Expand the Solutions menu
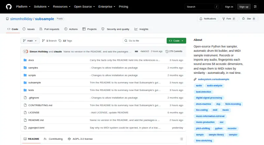The height and width of the screenshot is (145, 264). click(x=42, y=7)
